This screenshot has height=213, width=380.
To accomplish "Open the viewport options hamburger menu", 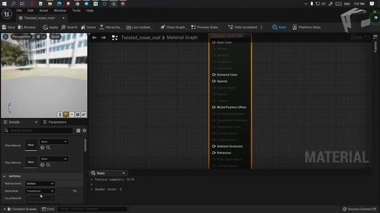I will click(5, 37).
